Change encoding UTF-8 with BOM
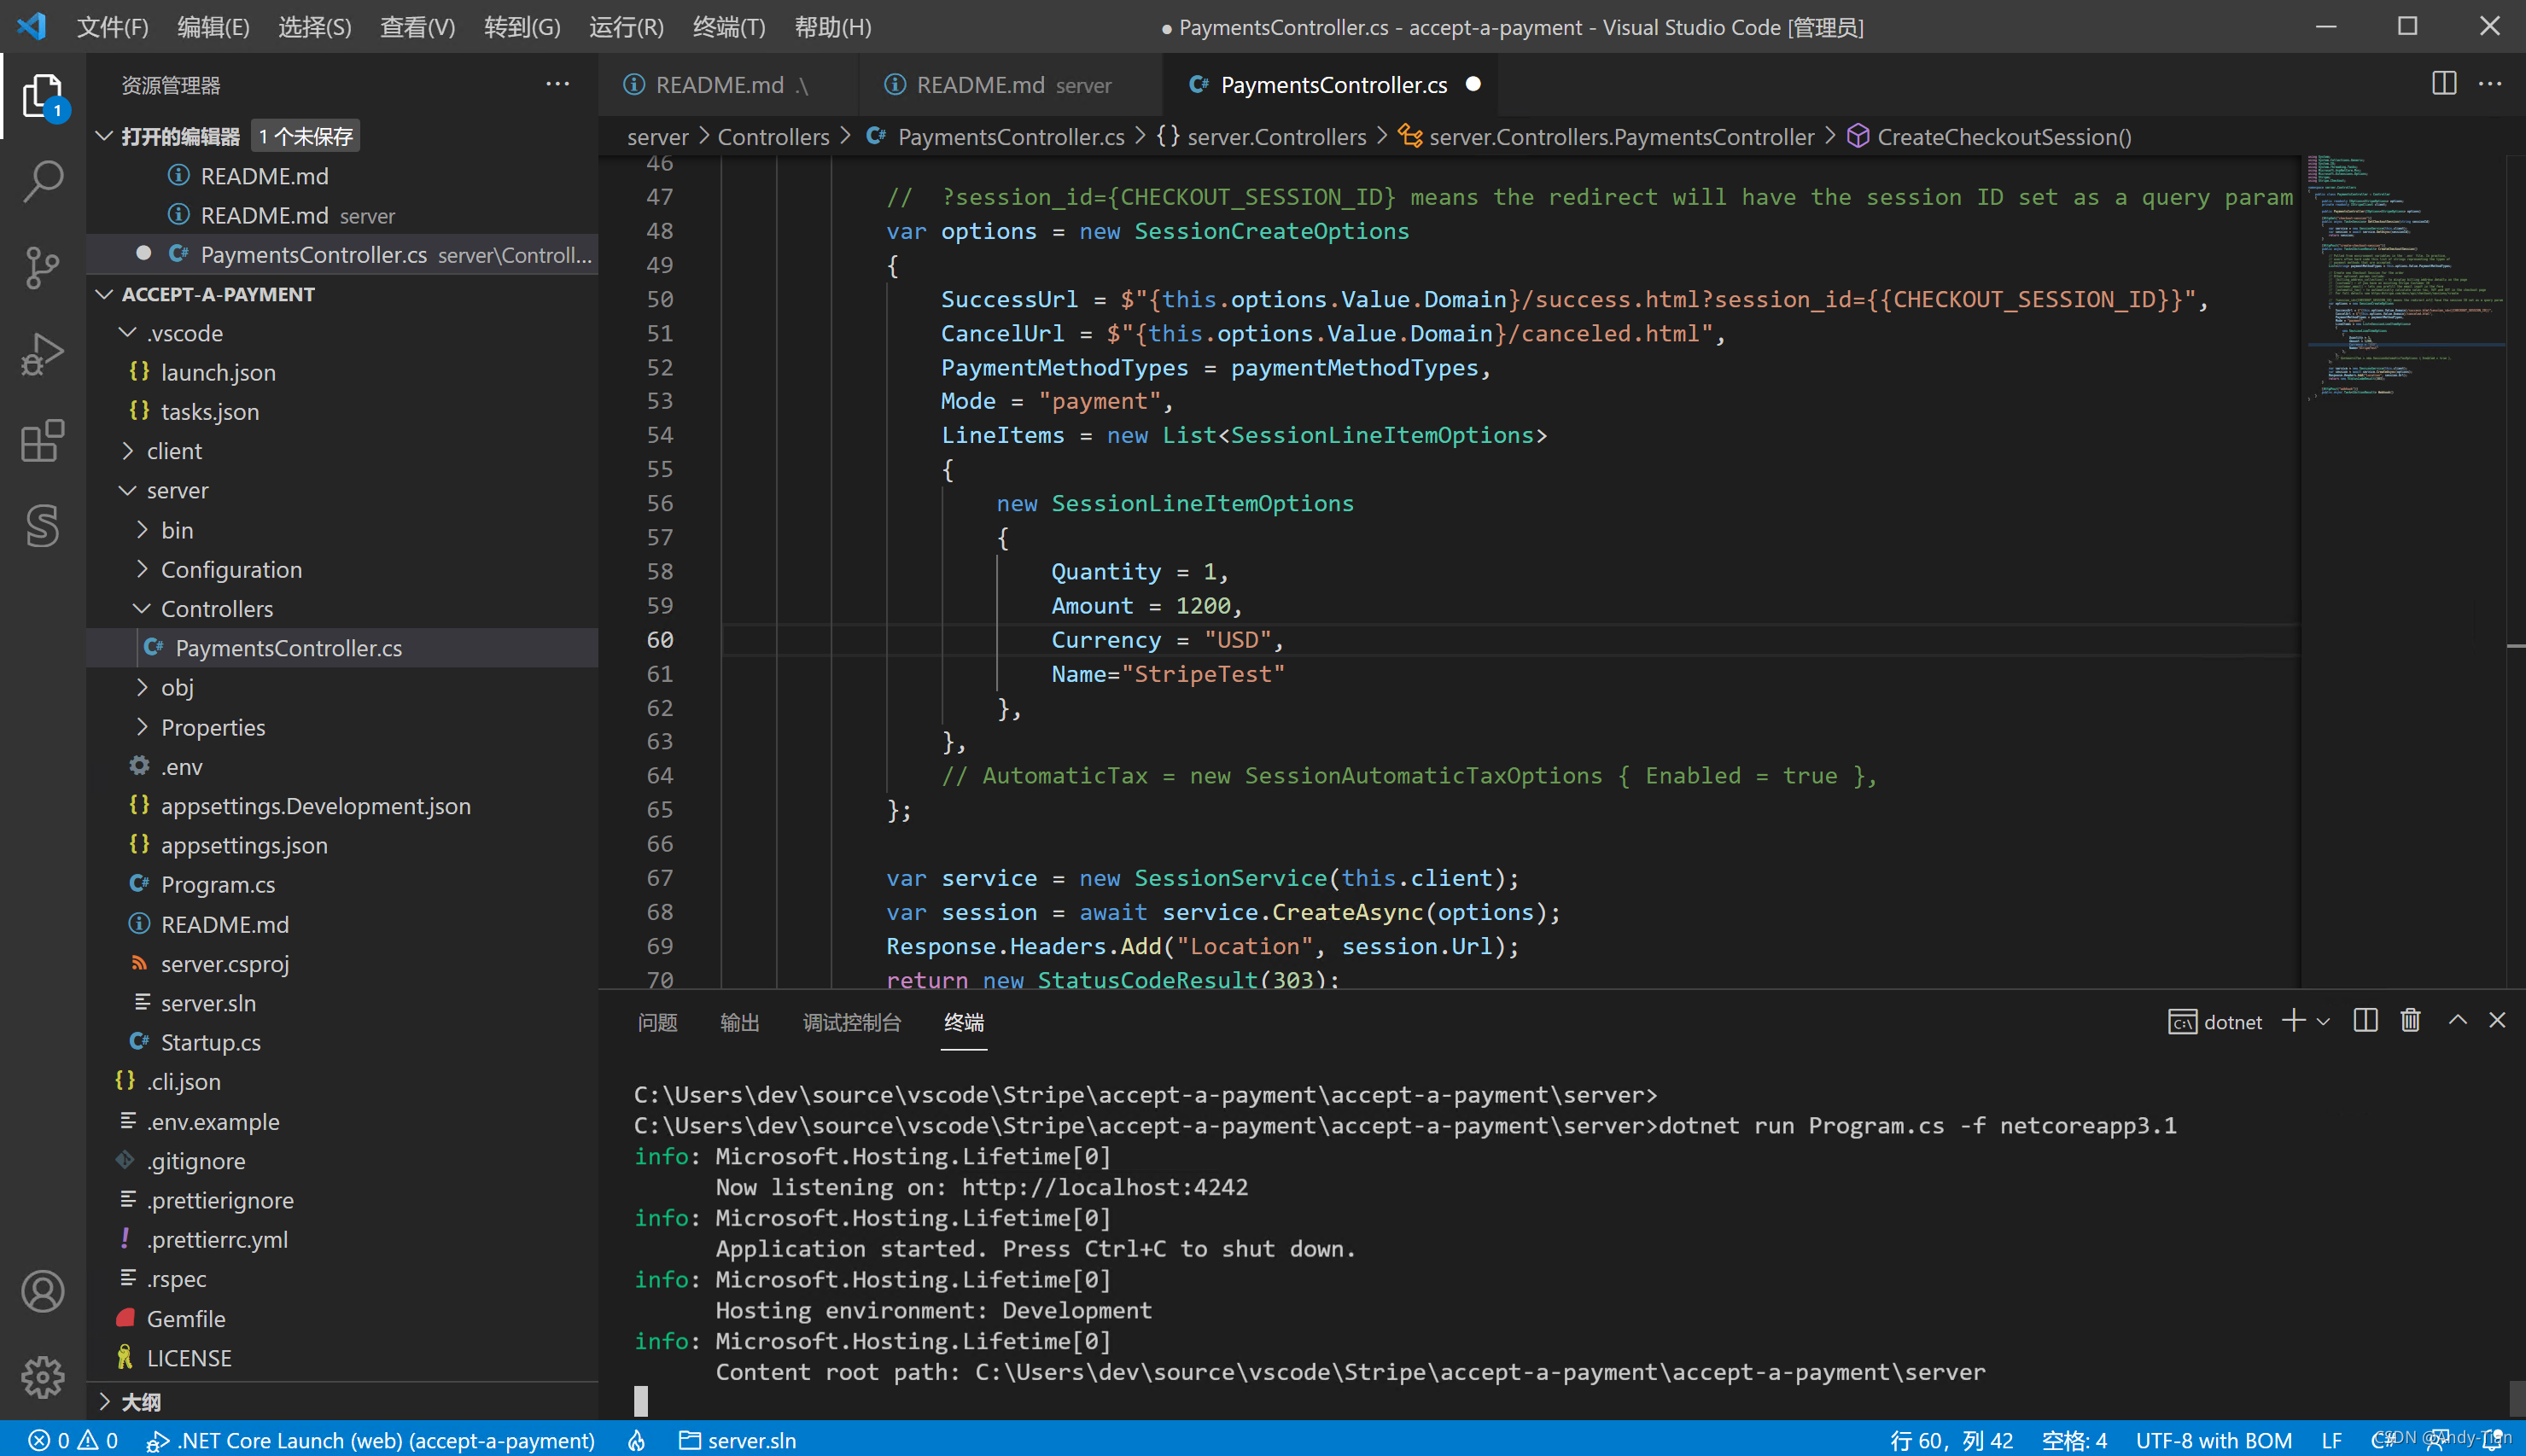 point(2214,1440)
